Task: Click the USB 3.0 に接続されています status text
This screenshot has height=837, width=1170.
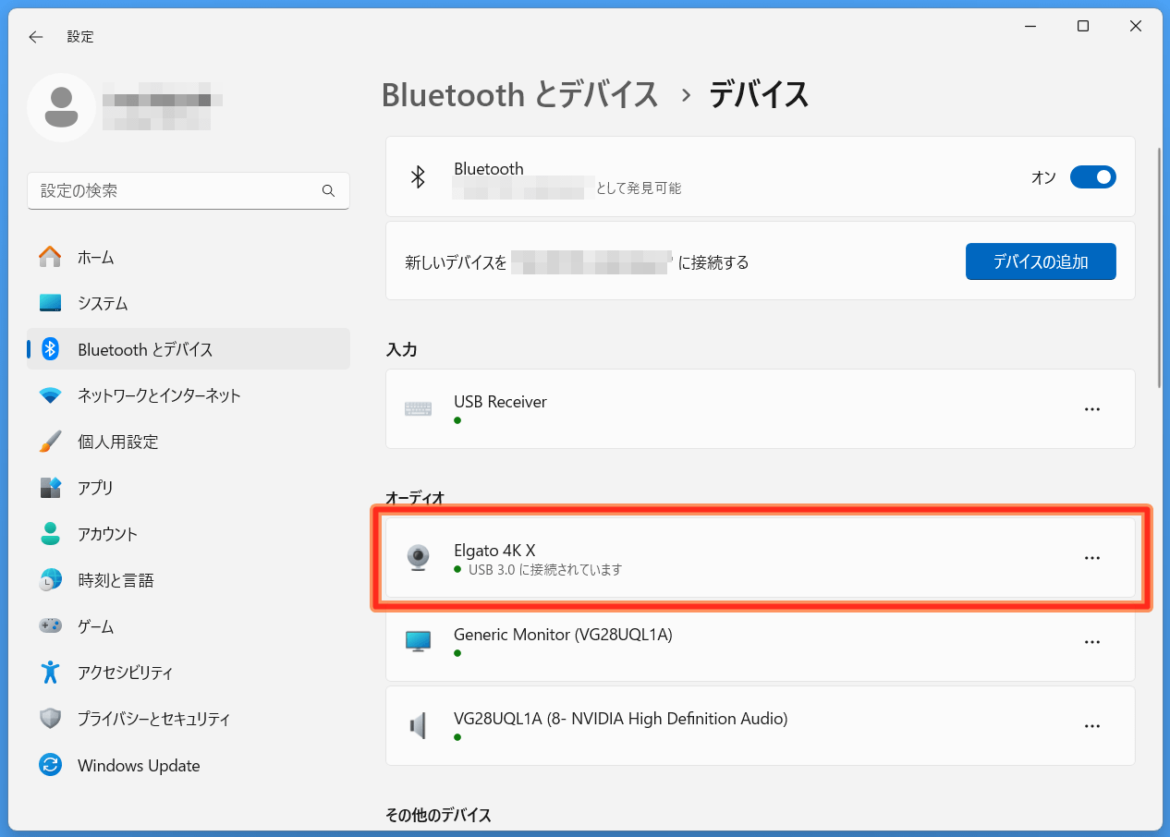Action: pyautogui.click(x=545, y=570)
